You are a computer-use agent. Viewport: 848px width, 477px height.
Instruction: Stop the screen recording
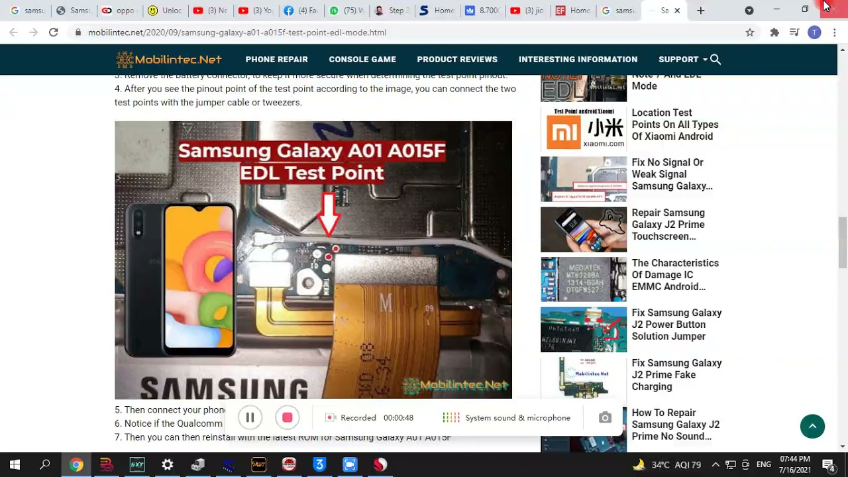tap(287, 417)
